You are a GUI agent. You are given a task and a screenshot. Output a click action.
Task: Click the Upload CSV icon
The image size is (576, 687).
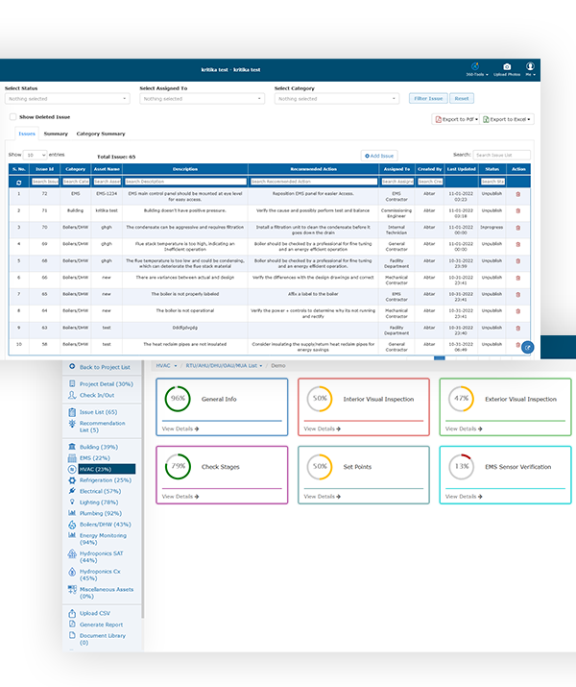[x=72, y=613]
